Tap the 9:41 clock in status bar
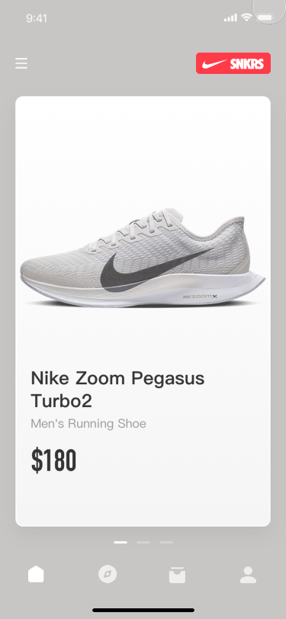Viewport: 286px width, 619px height. tap(37, 18)
